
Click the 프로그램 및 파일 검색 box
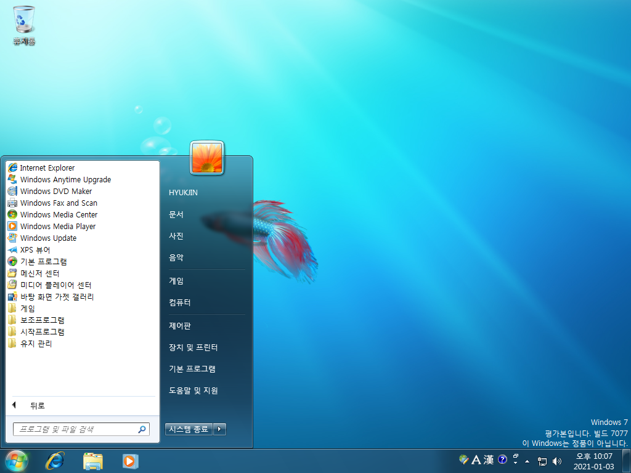click(x=81, y=429)
